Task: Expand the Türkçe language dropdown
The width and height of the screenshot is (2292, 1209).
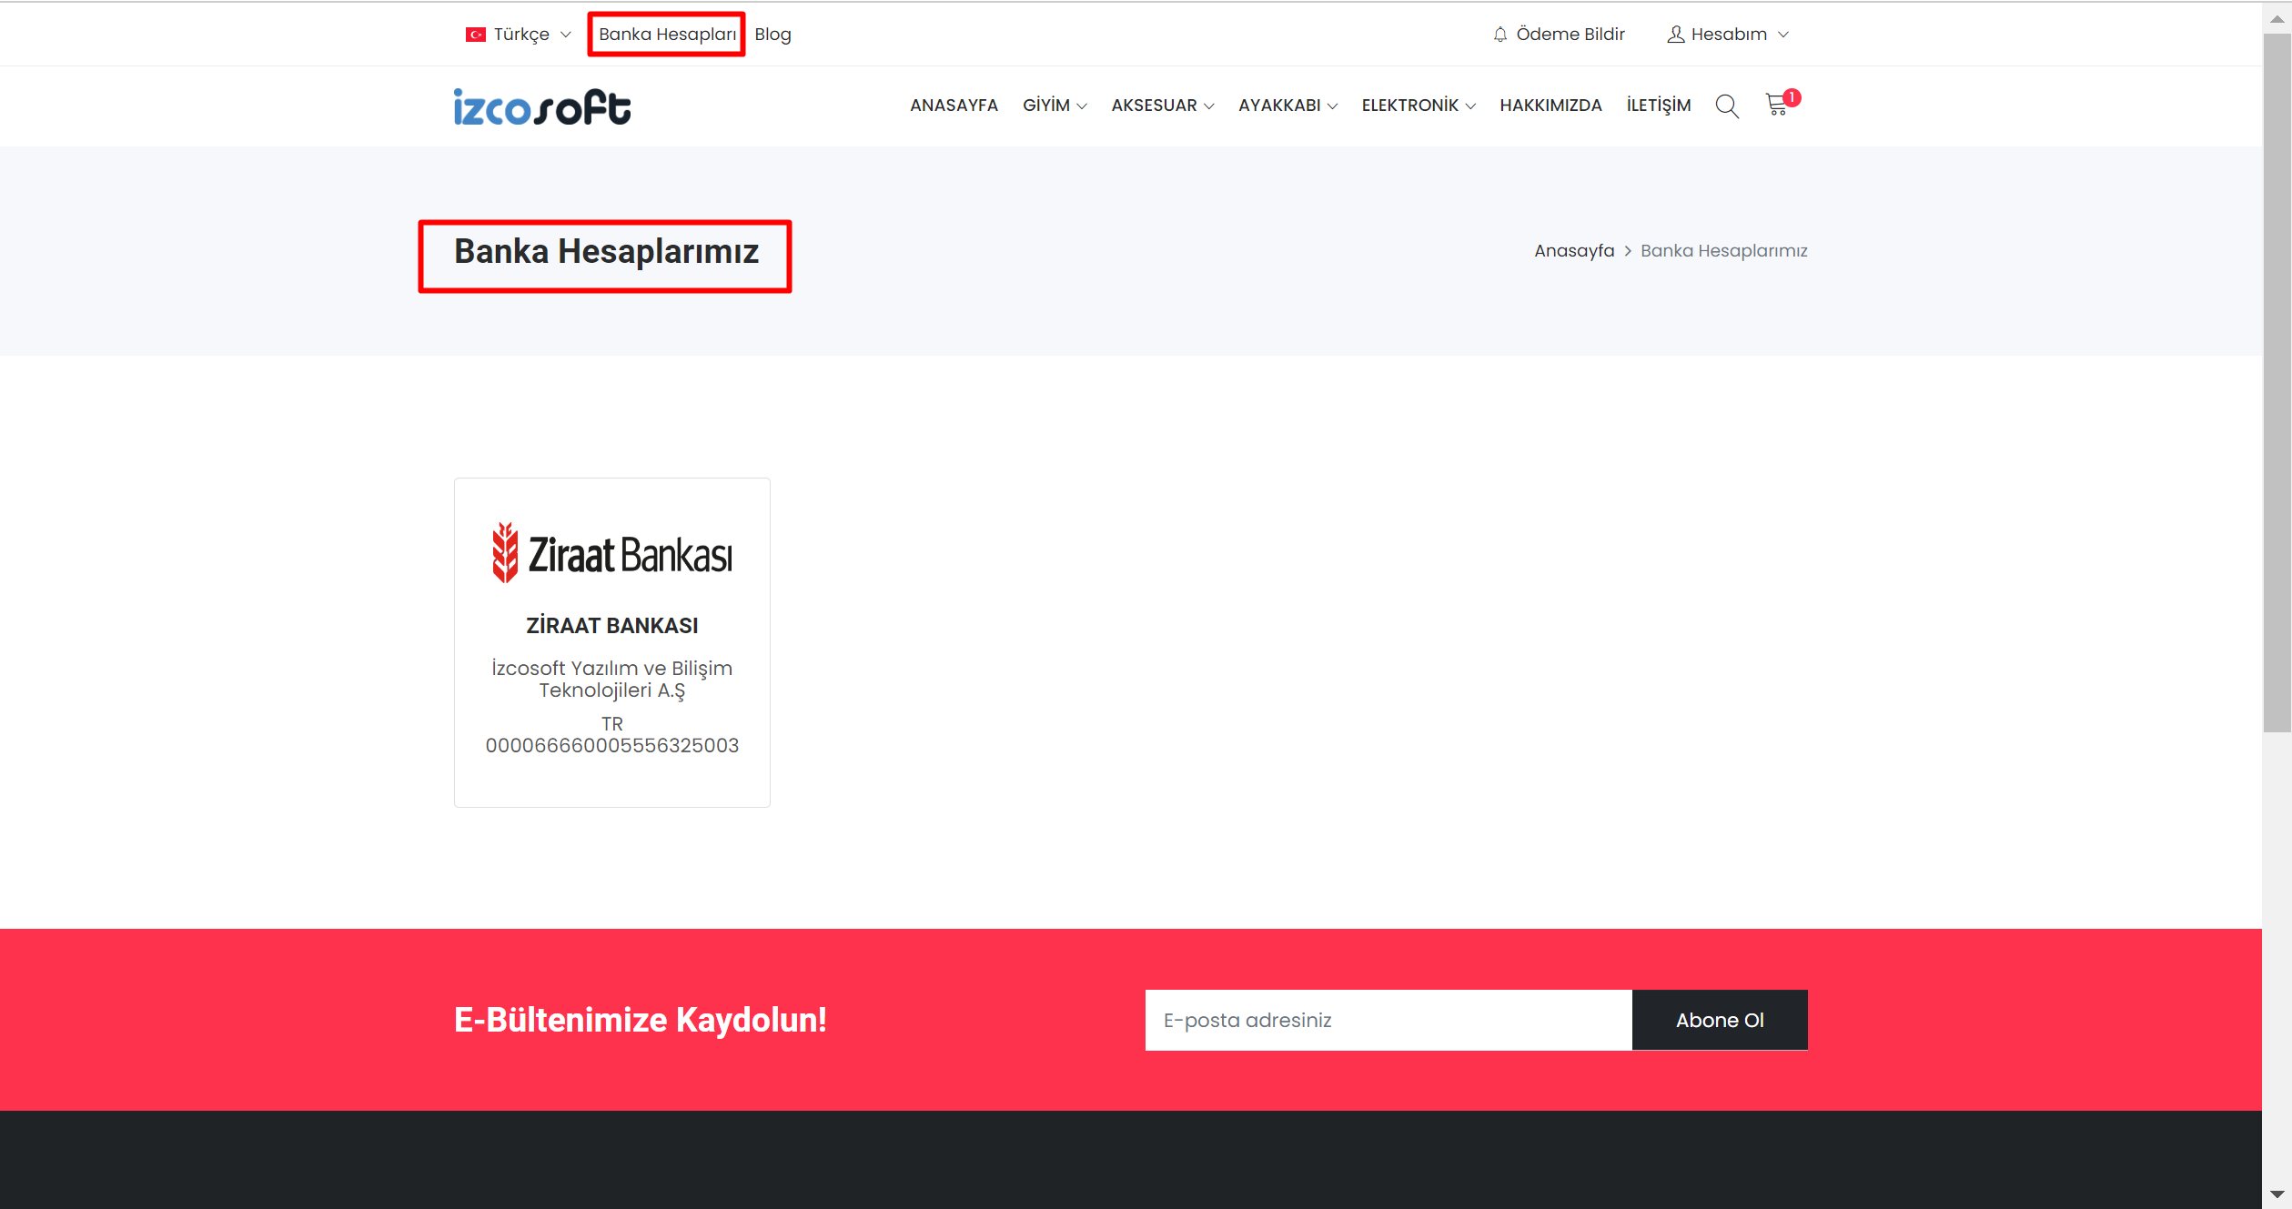Action: (x=532, y=35)
